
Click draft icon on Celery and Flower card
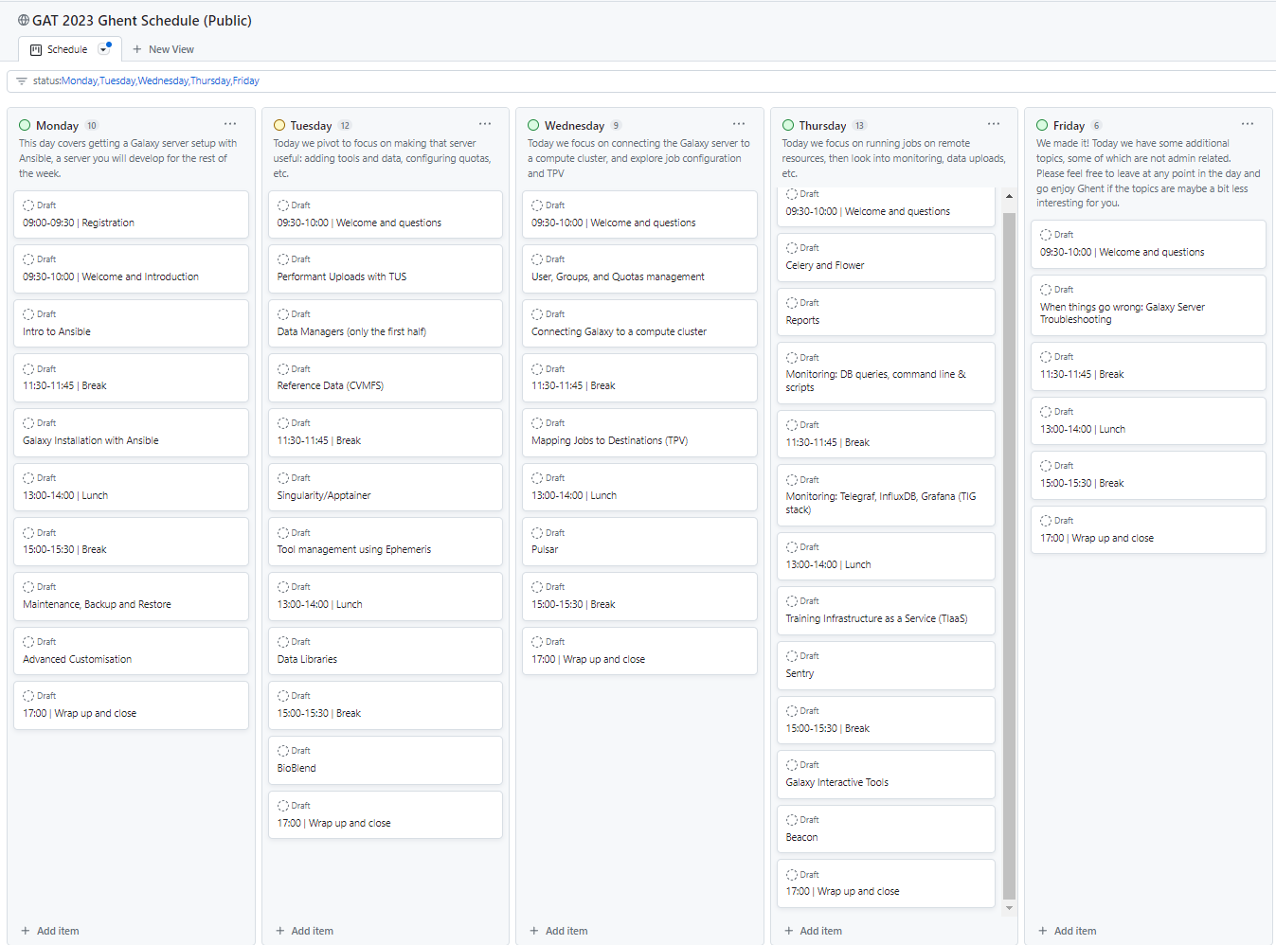pos(791,248)
